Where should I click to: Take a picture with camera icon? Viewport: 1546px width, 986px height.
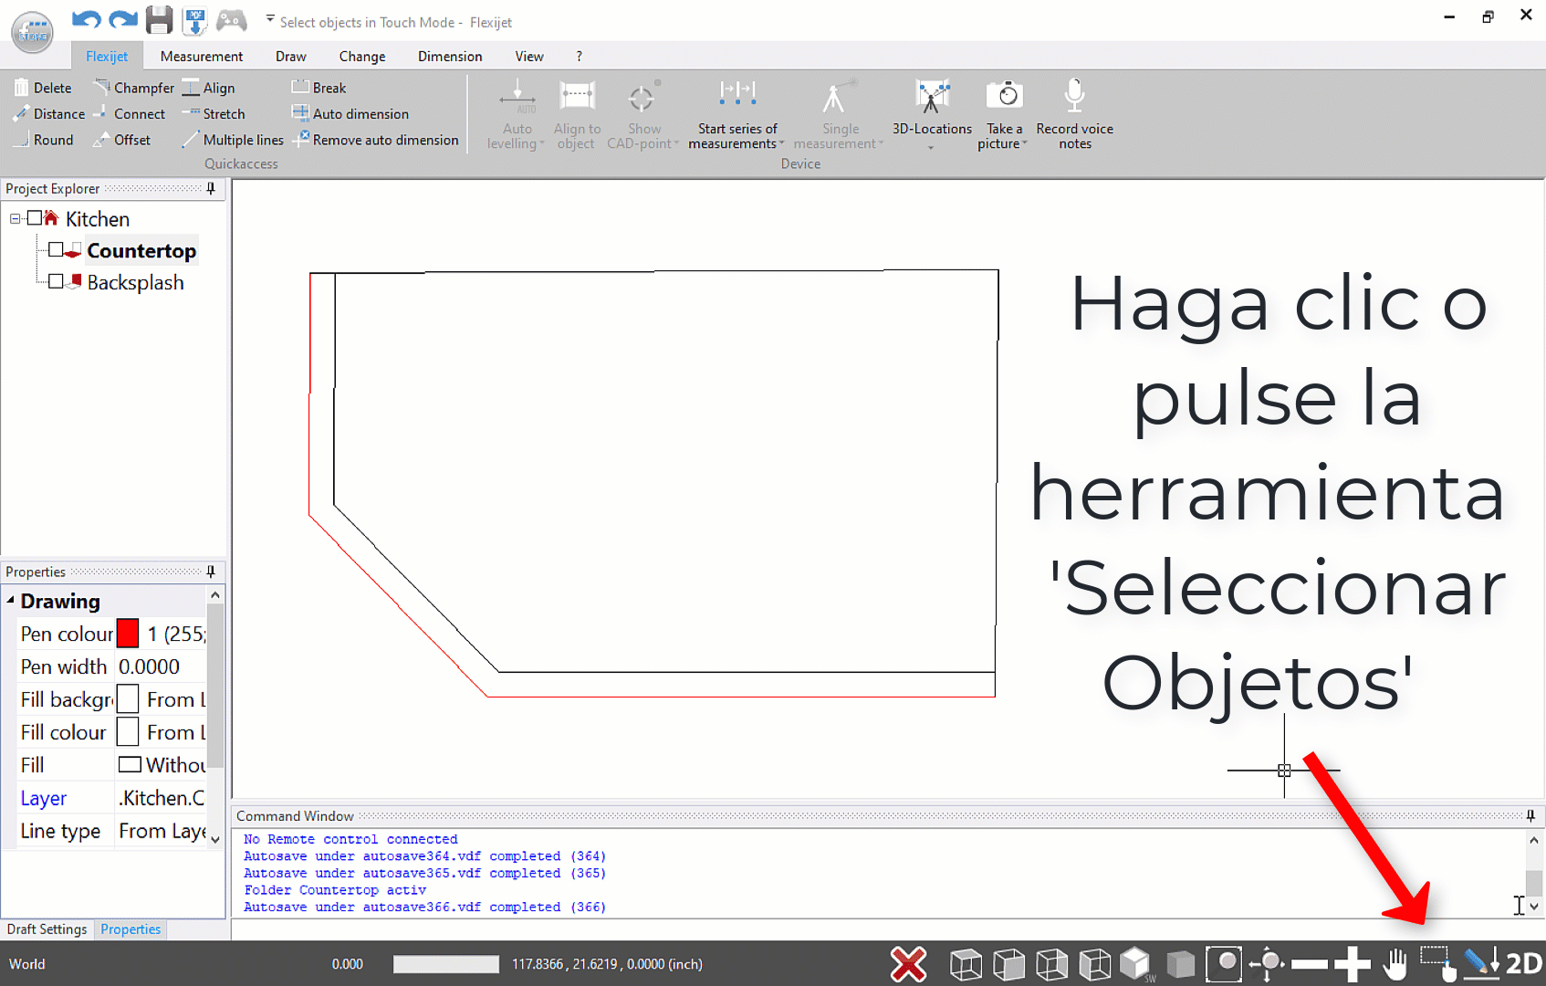click(1004, 95)
